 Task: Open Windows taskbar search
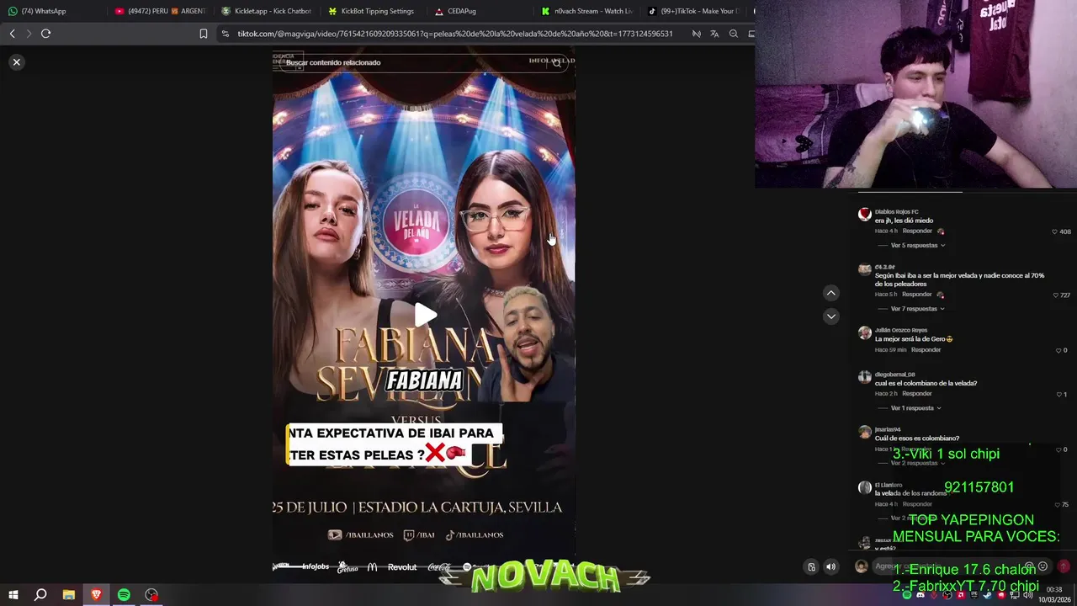40,595
